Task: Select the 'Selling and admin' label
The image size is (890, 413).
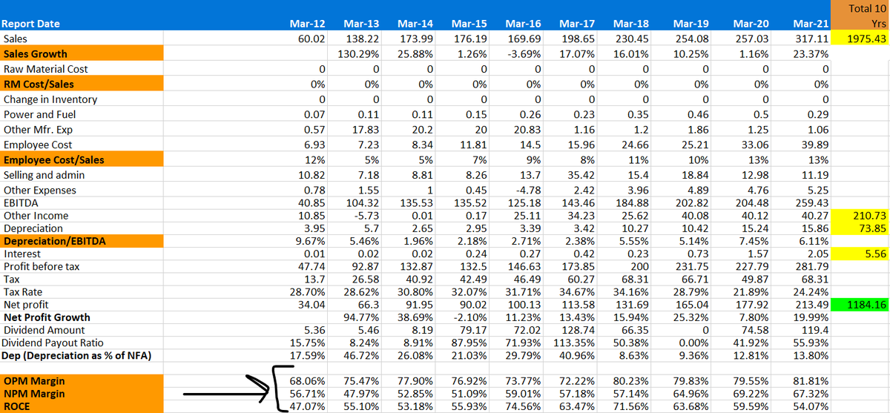Action: (x=44, y=175)
